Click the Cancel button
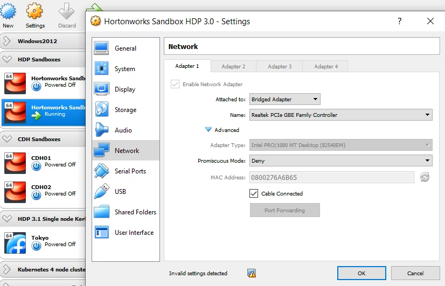The width and height of the screenshot is (445, 286). tap(415, 273)
